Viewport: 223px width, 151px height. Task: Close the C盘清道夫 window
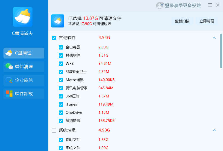coord(218,5)
